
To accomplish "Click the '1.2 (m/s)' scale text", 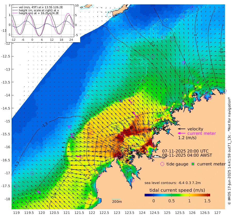I will click(x=187, y=138).
